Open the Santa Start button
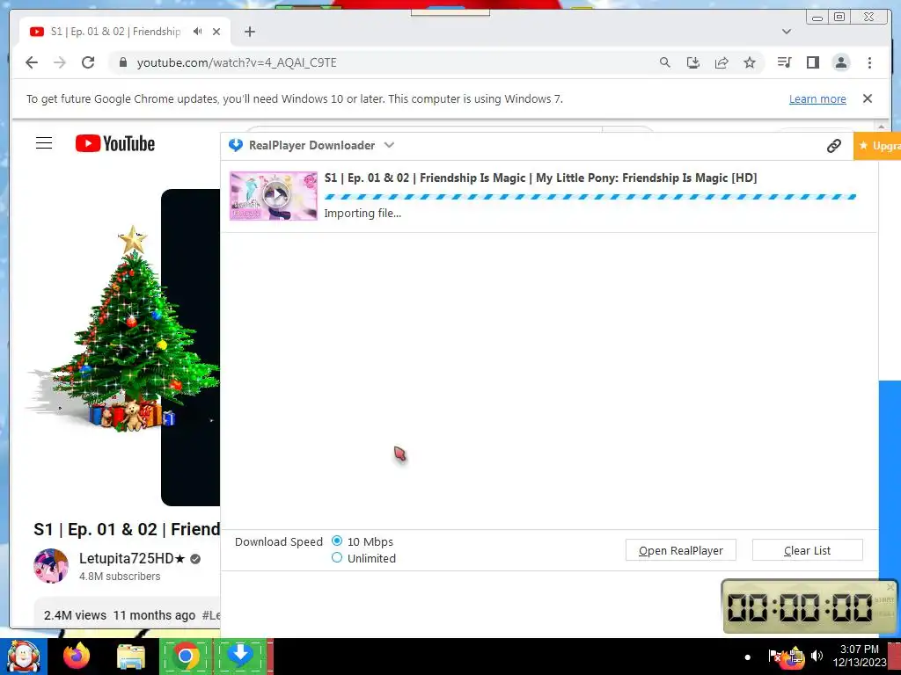 pyautogui.click(x=23, y=657)
